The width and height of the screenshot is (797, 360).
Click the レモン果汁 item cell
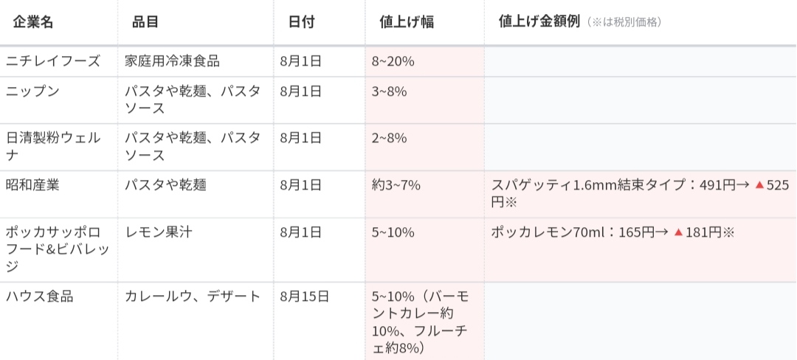point(158,232)
